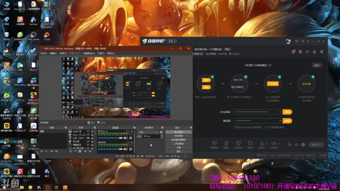
Task: Pop out the Scene Transitions dock panel
Action: pos(162,128)
